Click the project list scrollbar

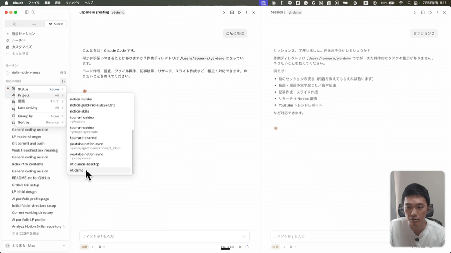(x=133, y=151)
